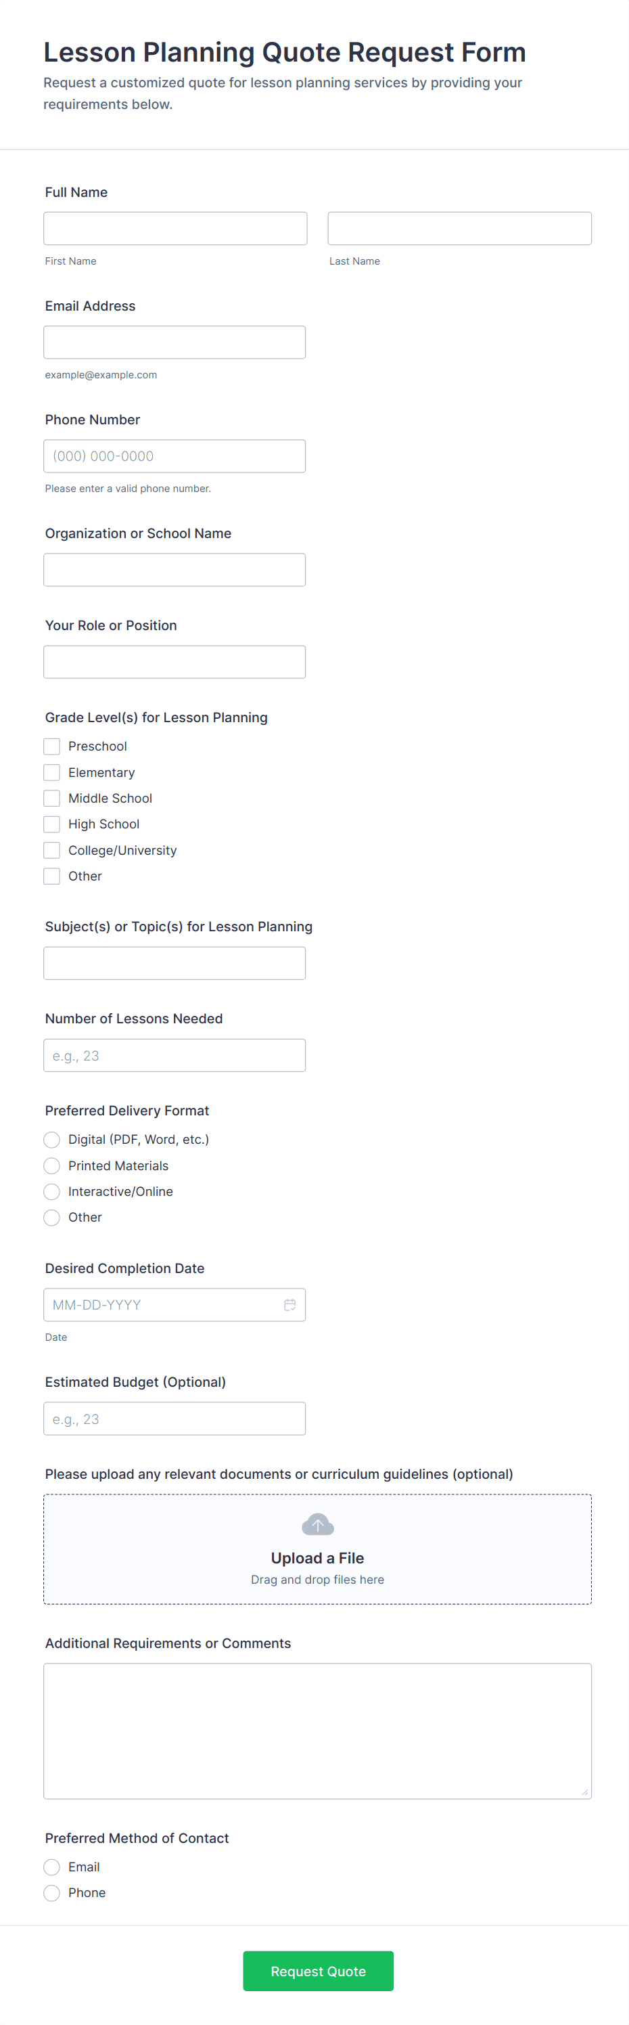Focus the Last Name text box
Viewport: 629px width, 2025px height.
click(459, 229)
